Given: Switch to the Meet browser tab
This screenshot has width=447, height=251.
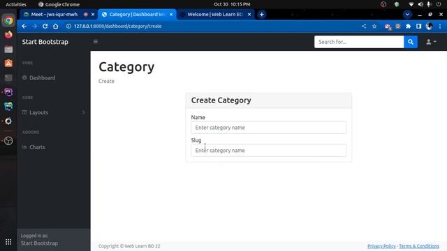Looking at the screenshot, I should tap(54, 14).
